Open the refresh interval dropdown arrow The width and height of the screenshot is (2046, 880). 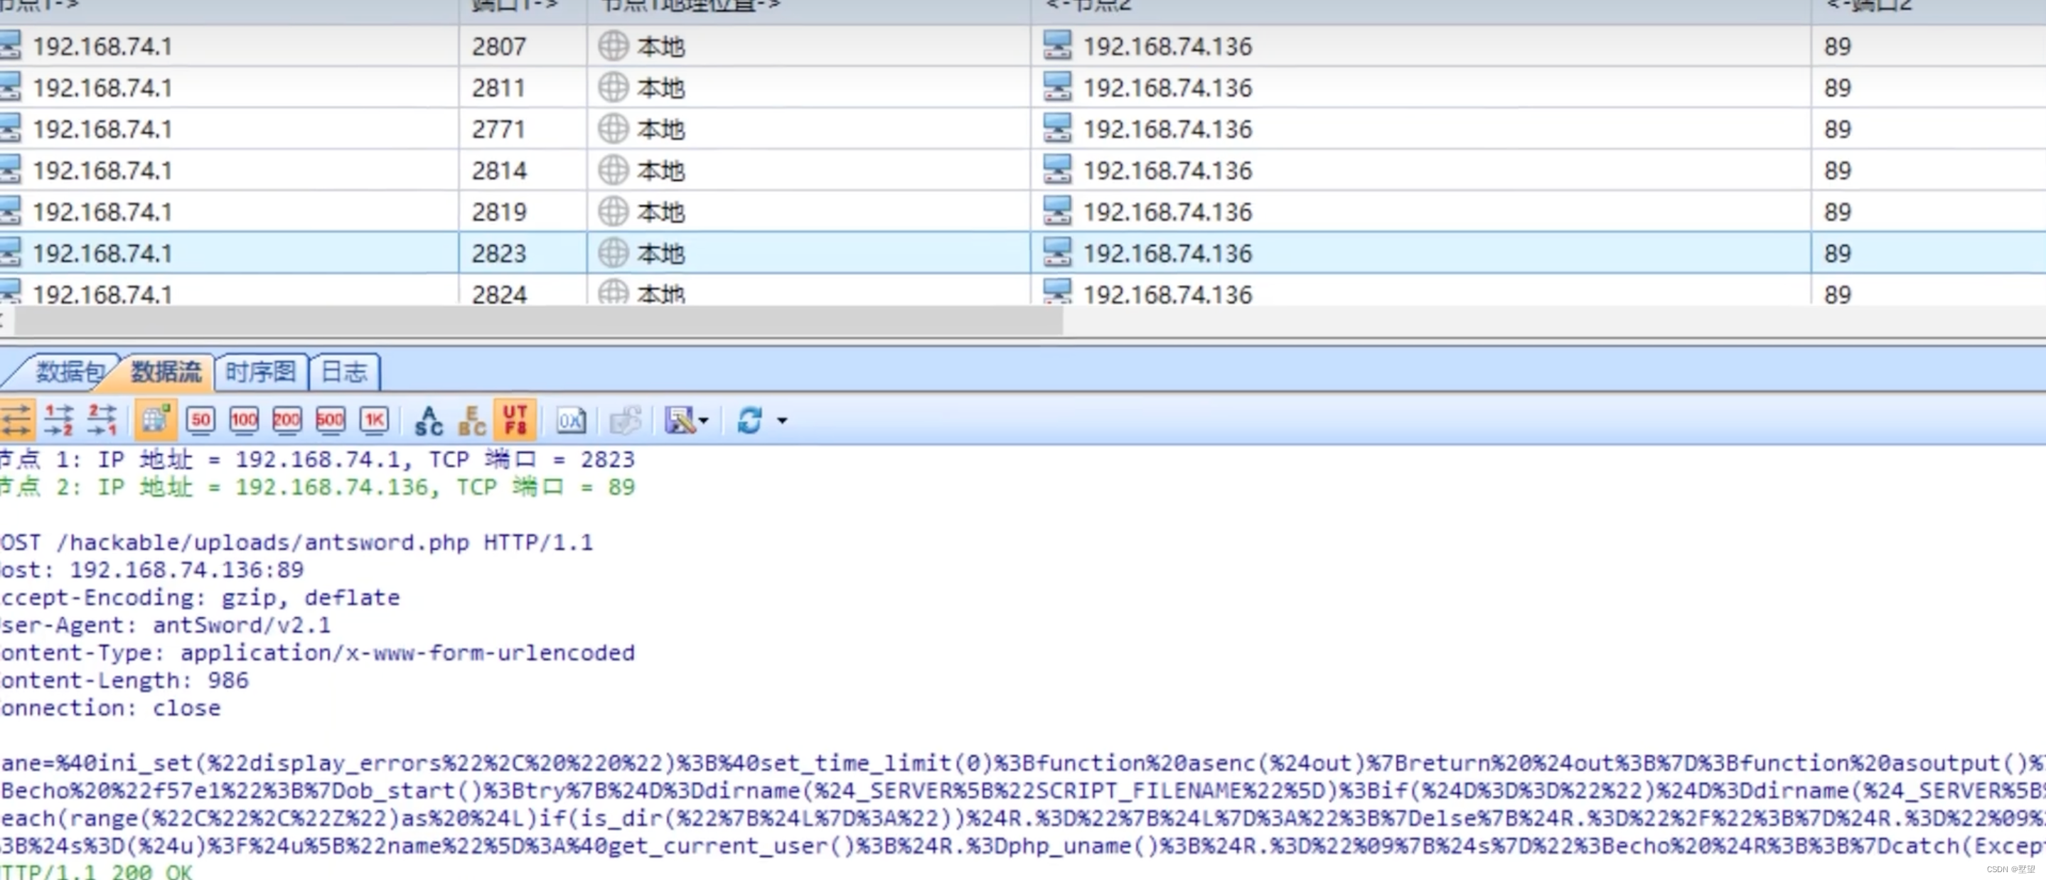point(782,420)
